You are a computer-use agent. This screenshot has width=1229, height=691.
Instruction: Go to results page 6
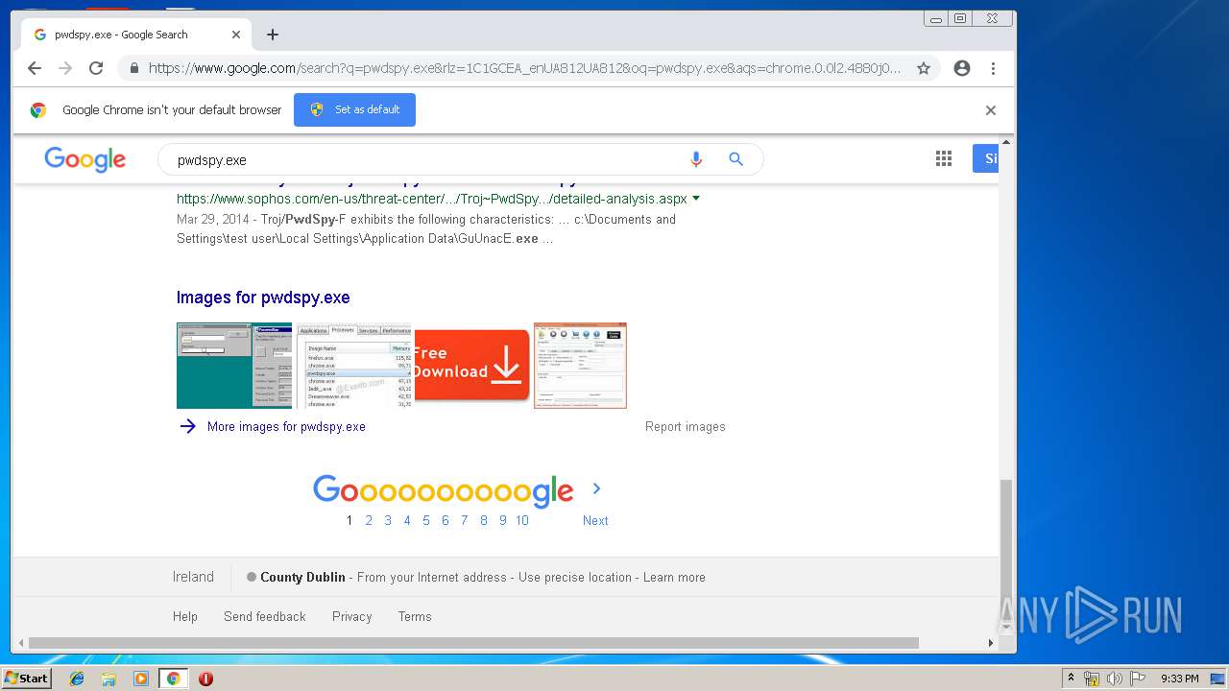[446, 520]
